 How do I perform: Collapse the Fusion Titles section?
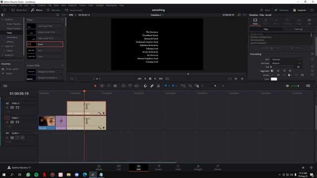pyautogui.click(x=62, y=65)
